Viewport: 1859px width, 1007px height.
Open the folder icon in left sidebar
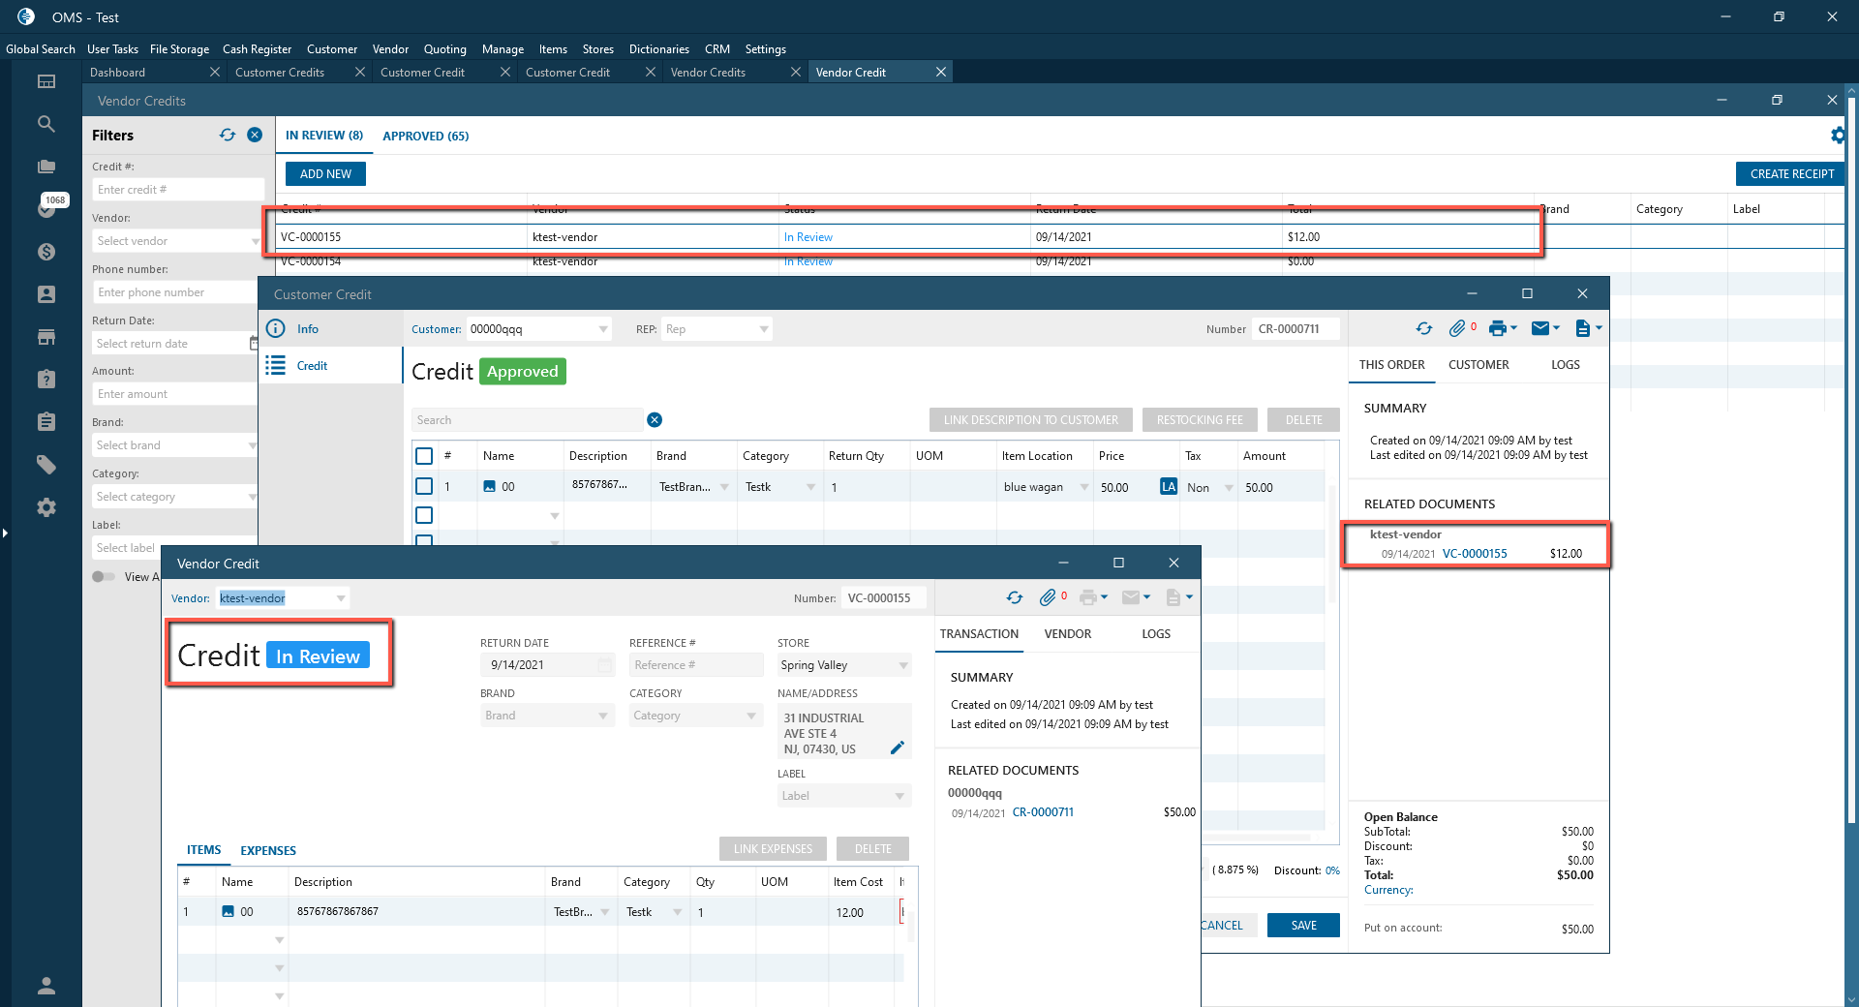[x=46, y=167]
